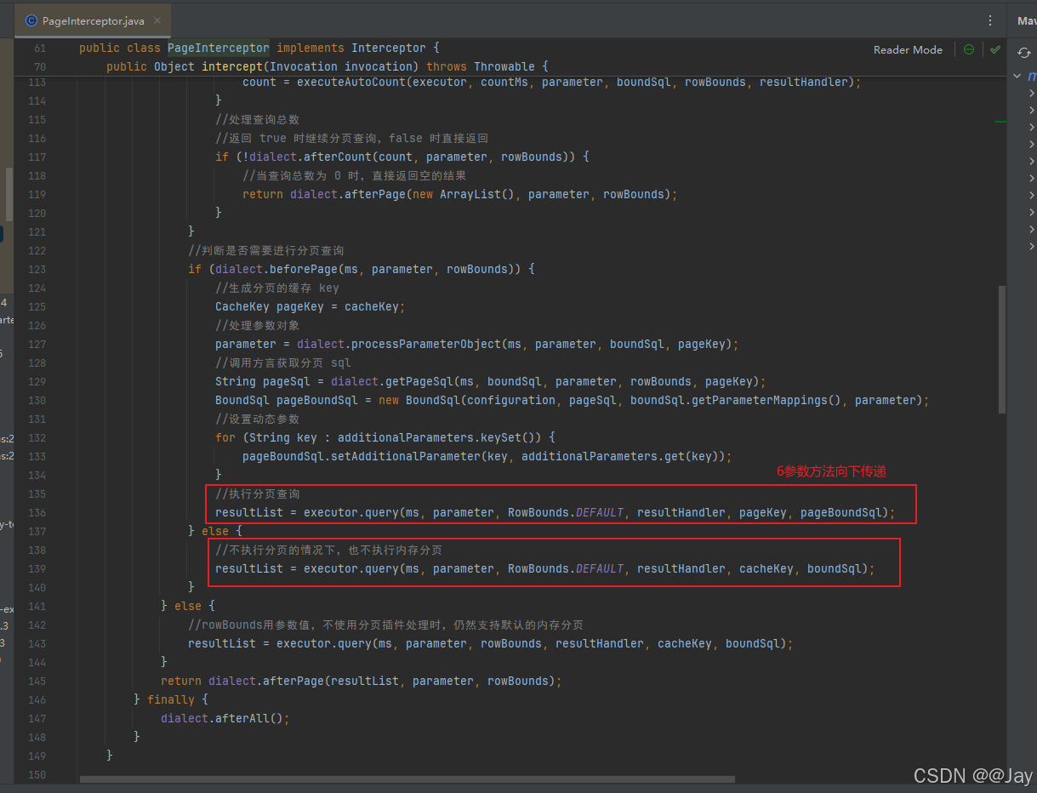Click gutter line number 136
The width and height of the screenshot is (1037, 793).
[x=37, y=512]
